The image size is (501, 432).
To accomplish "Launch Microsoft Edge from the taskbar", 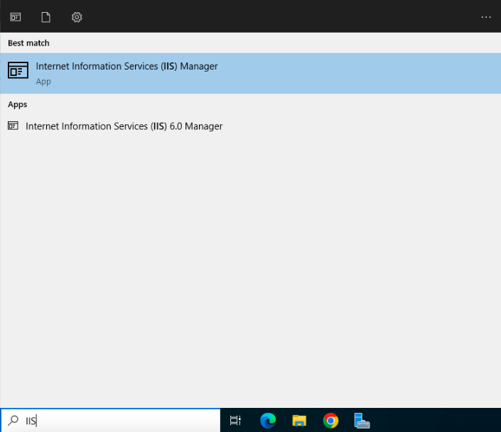I will coord(268,420).
